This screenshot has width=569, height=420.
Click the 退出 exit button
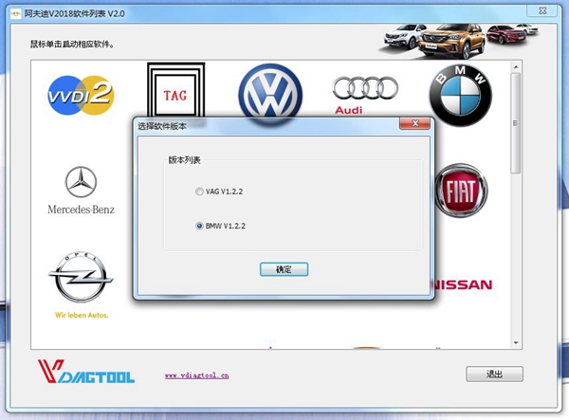click(x=494, y=374)
